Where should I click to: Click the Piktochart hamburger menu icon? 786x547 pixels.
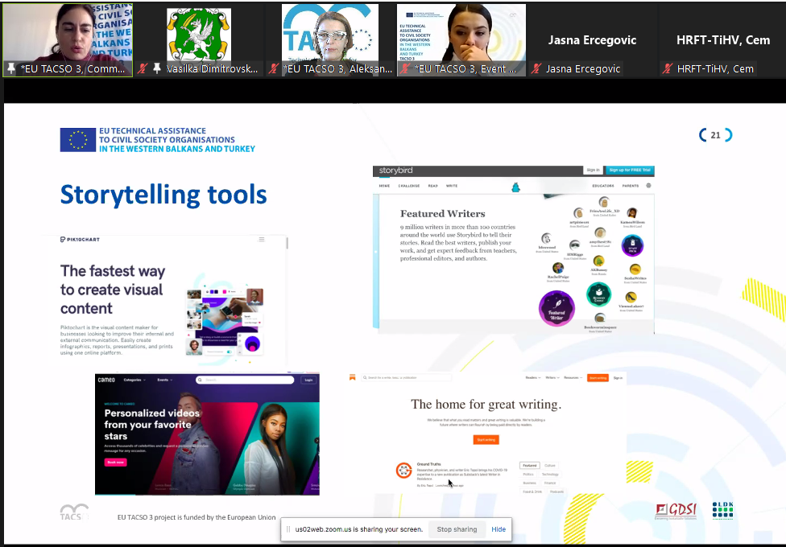tap(262, 240)
